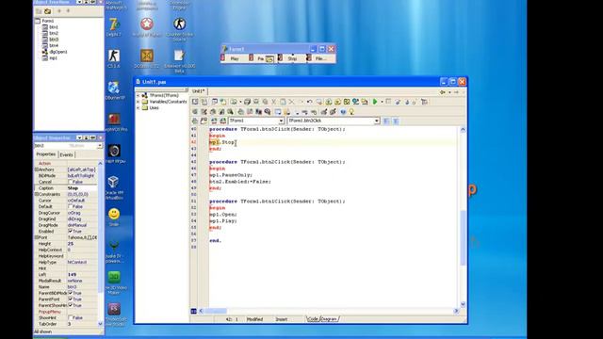
Task: Click the move-up arrow in the Object TreeView toolbar
Action: click(x=59, y=11)
